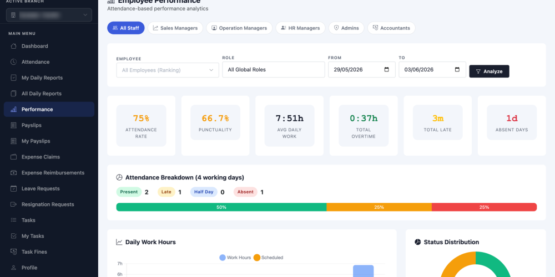Click the To date field 03/06/2026
Screen dimensions: 555x277
coord(432,70)
